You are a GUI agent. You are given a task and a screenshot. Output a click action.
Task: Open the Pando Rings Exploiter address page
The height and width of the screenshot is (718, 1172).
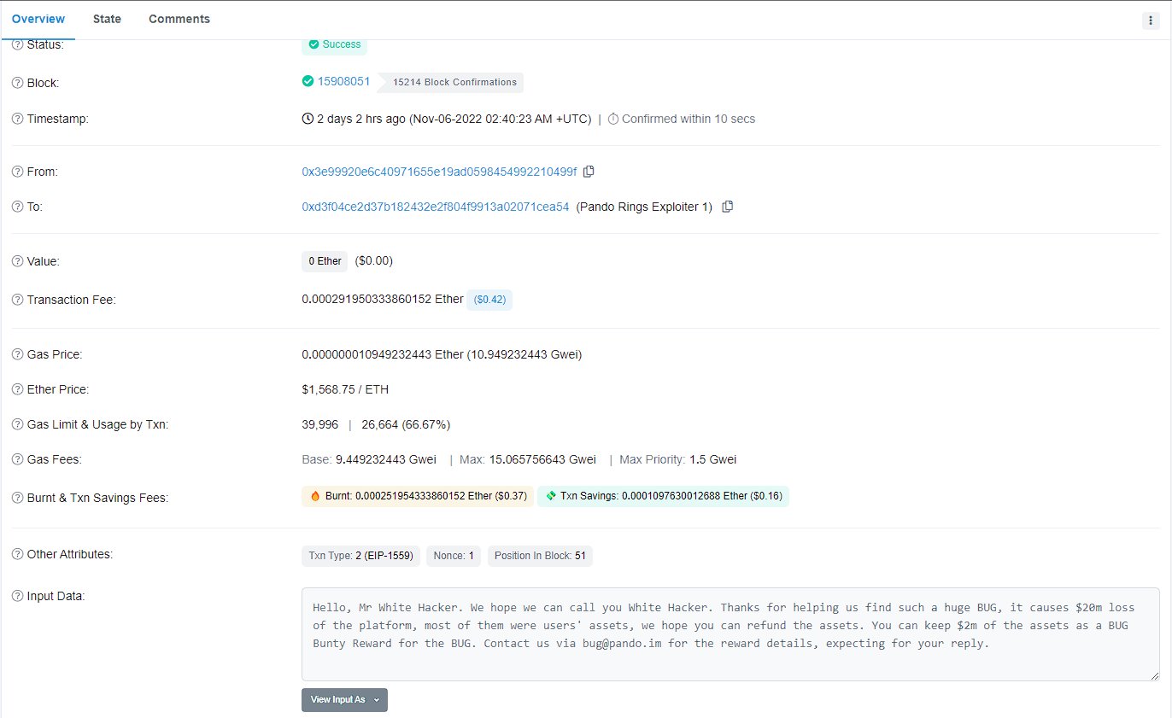436,206
